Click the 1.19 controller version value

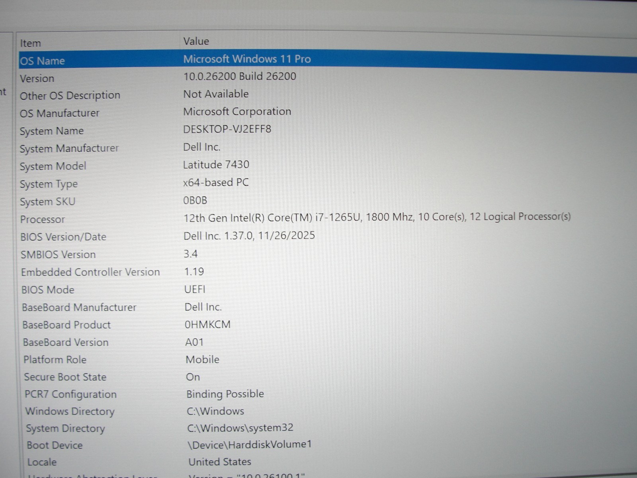(x=194, y=272)
